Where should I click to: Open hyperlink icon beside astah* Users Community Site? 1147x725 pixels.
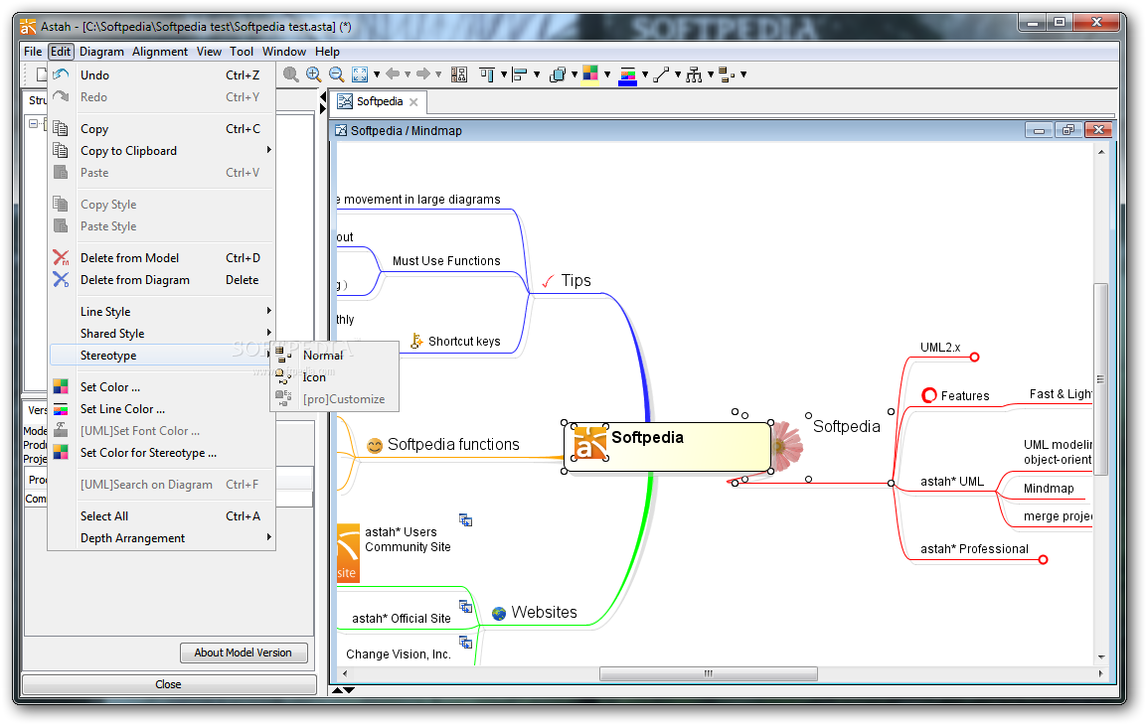coord(465,520)
